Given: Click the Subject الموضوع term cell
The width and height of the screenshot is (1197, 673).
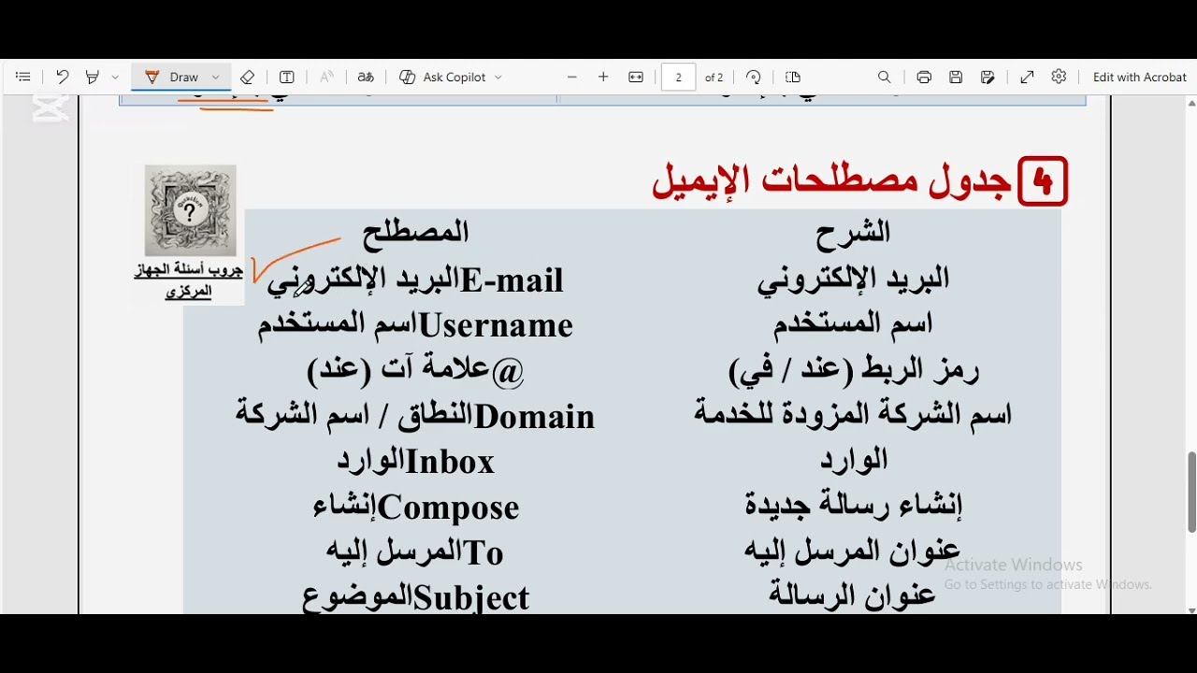Looking at the screenshot, I should [x=415, y=597].
